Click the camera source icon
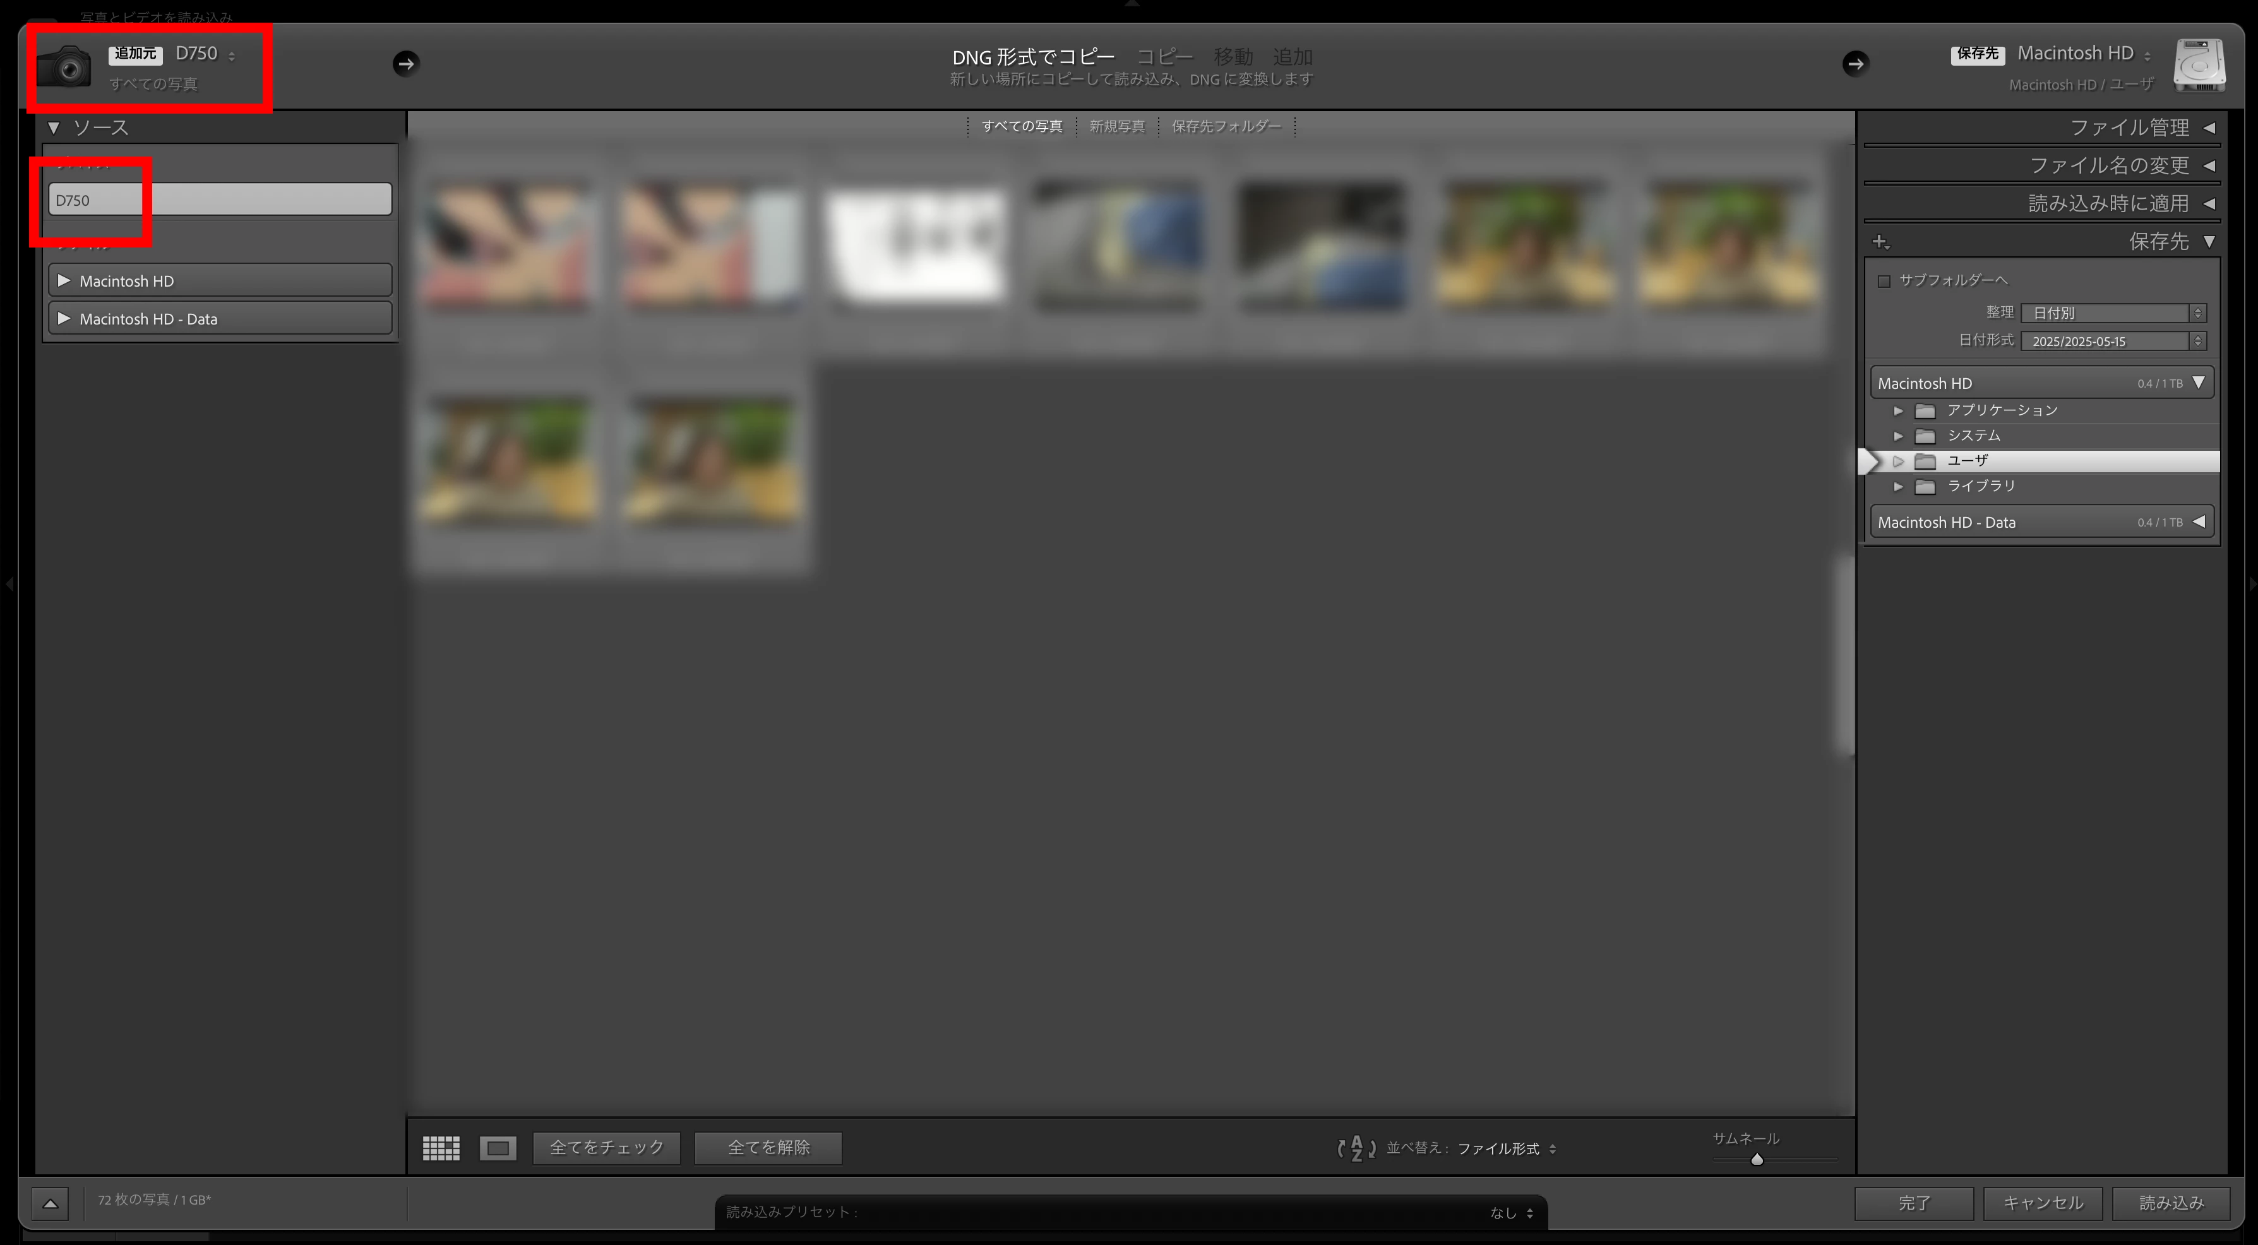 pyautogui.click(x=64, y=66)
